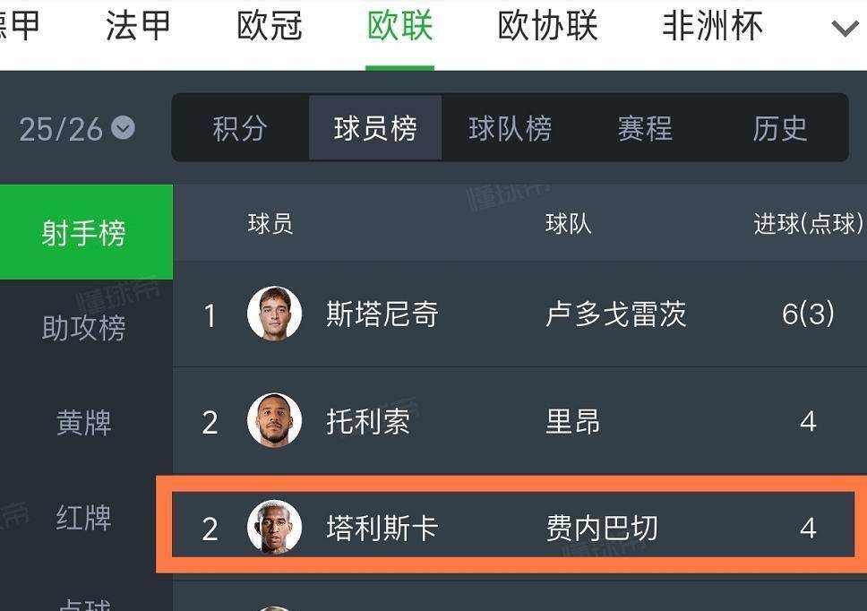Open the 25/26 season dropdown
Image resolution: width=867 pixels, height=611 pixels.
(77, 129)
